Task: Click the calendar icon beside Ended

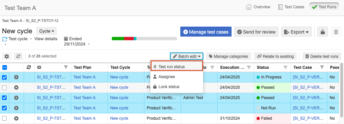Action: click(x=66, y=39)
